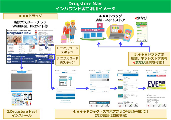Image resolution: width=171 pixels, height=120 pixels.
Task: Click the blue nearby store button on detail
Action: [x=151, y=76]
